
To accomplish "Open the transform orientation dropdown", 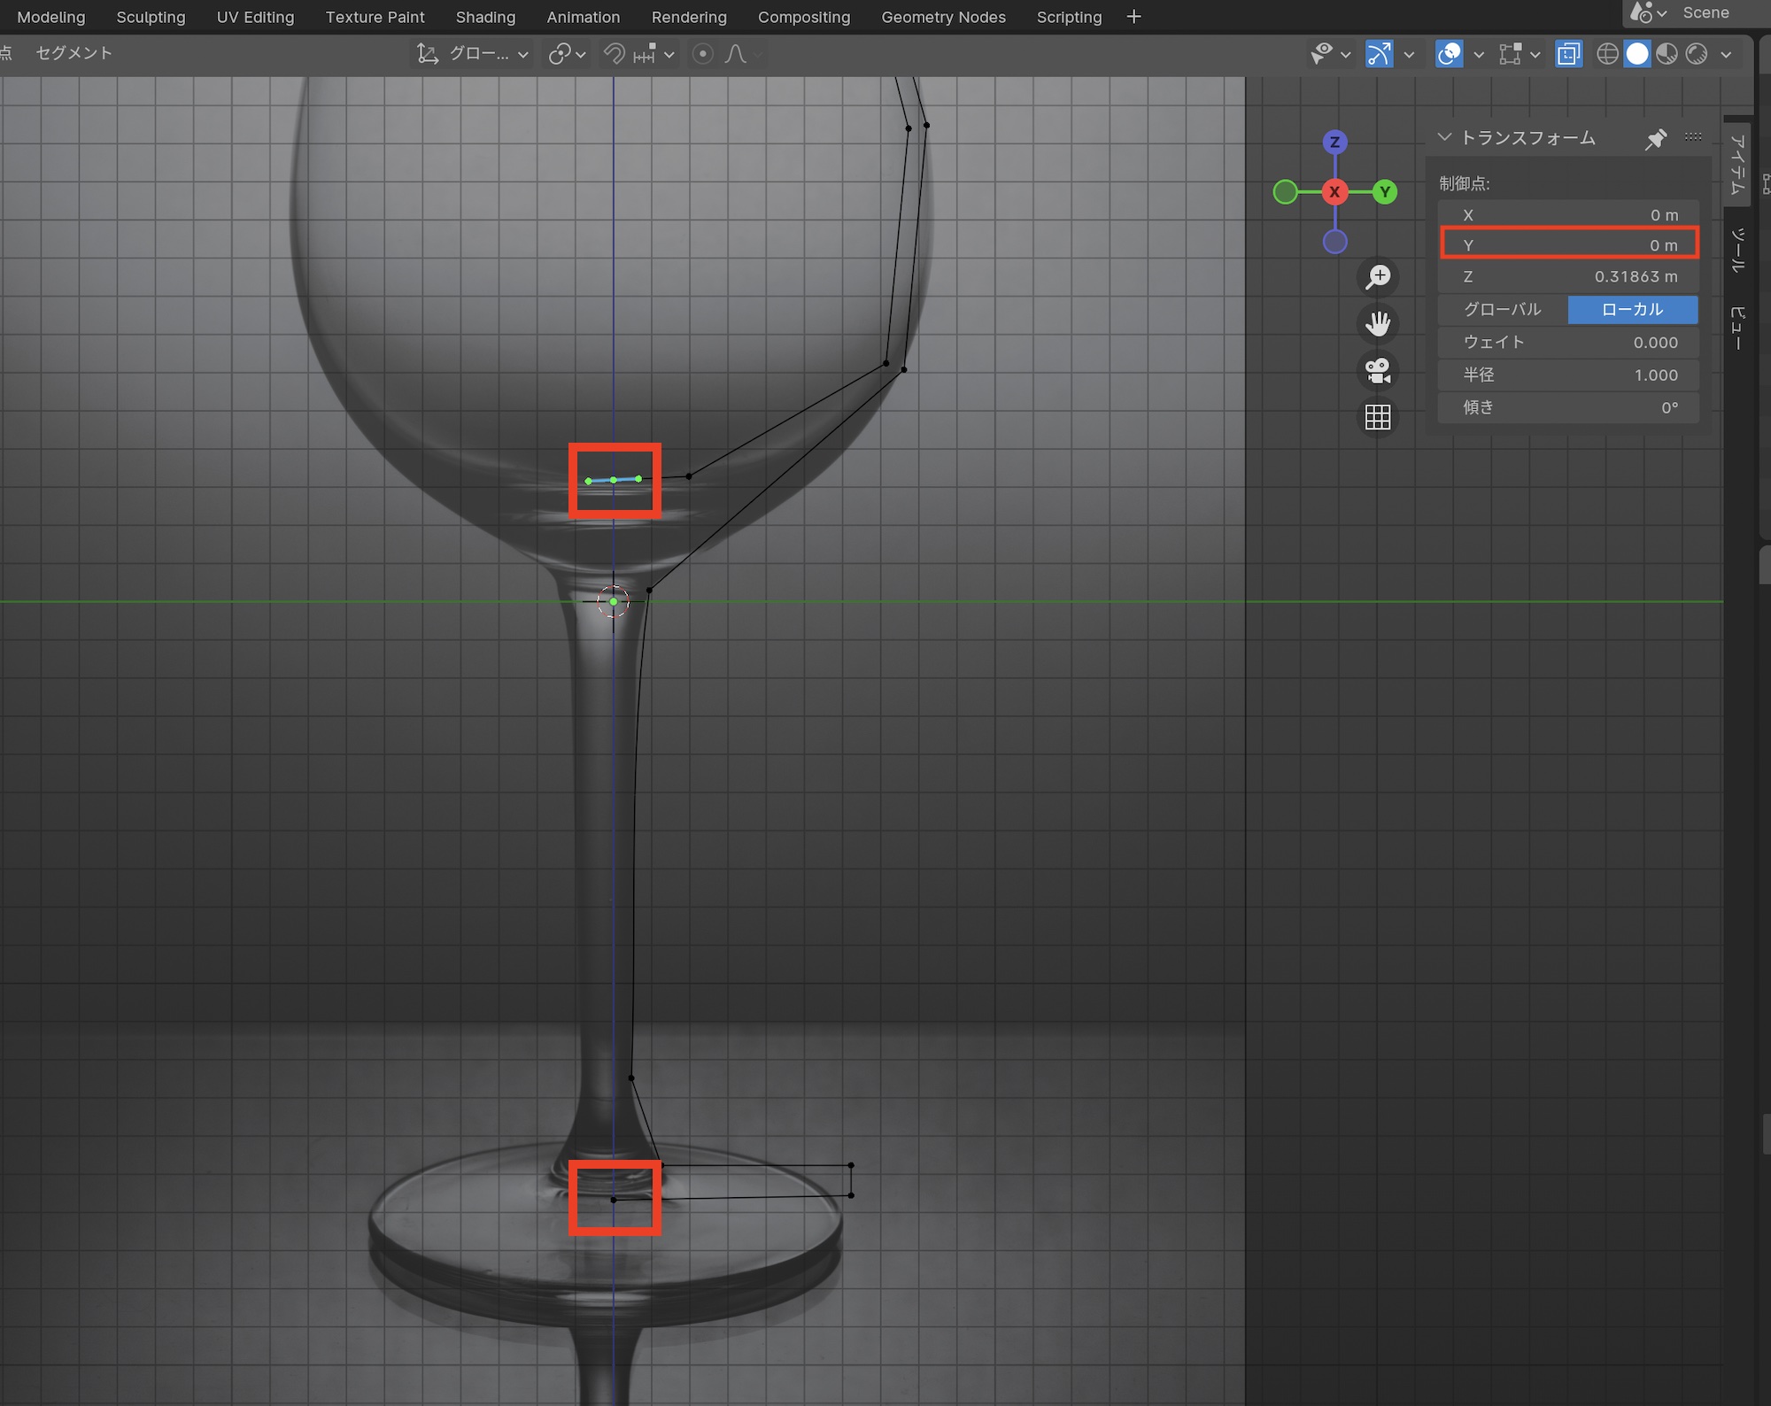I will [473, 54].
